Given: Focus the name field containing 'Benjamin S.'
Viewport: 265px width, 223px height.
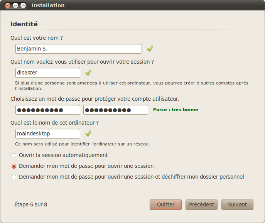Looking at the screenshot, I should (x=79, y=49).
